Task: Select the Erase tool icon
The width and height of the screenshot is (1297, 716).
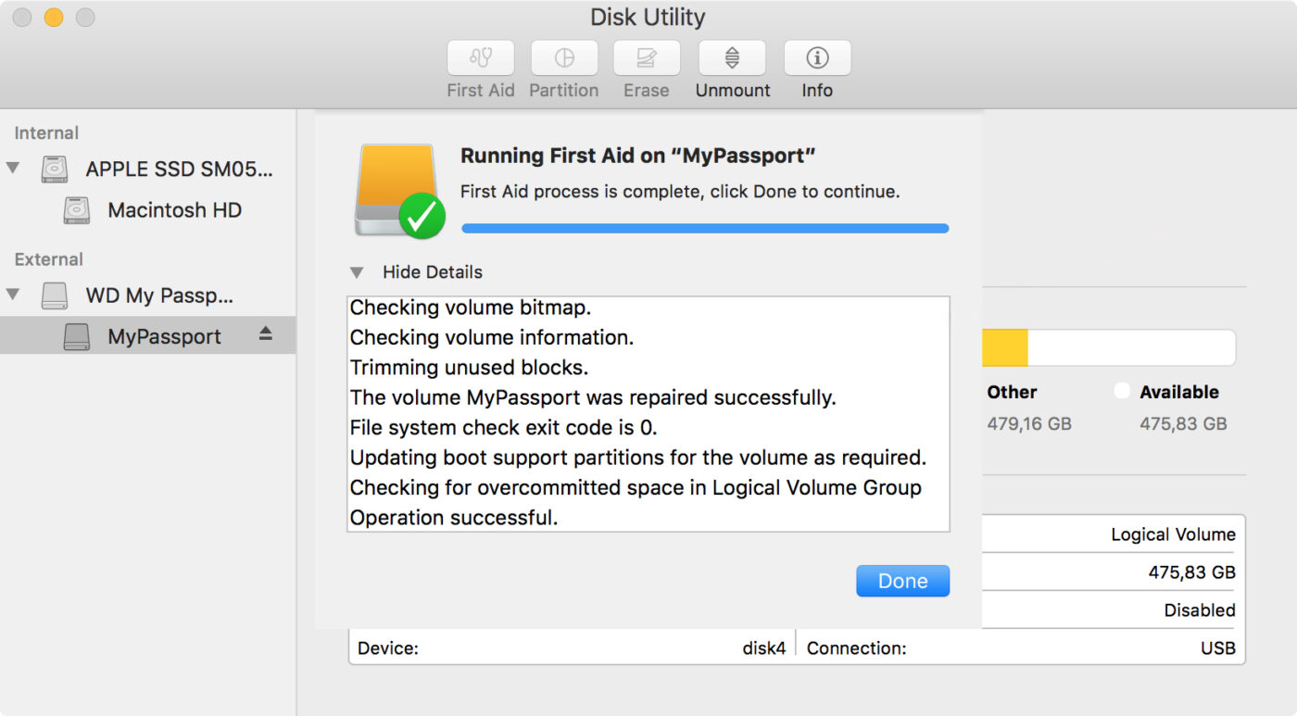Action: point(646,58)
